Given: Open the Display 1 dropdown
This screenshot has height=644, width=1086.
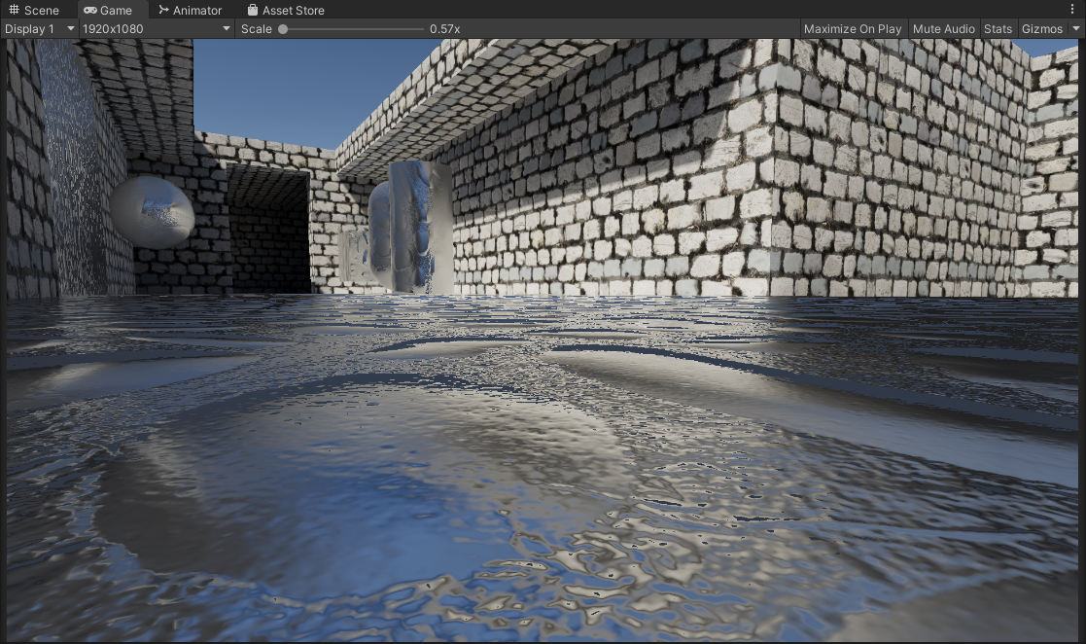Looking at the screenshot, I should click(x=39, y=29).
